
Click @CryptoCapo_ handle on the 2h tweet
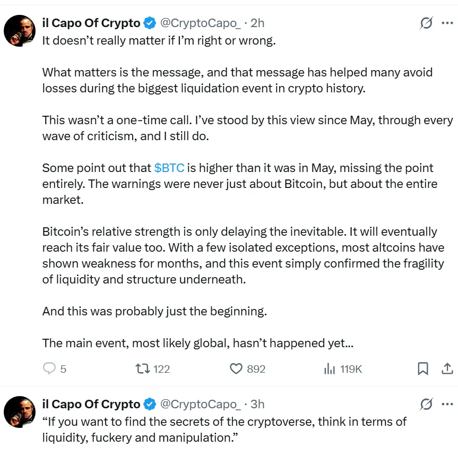[201, 23]
